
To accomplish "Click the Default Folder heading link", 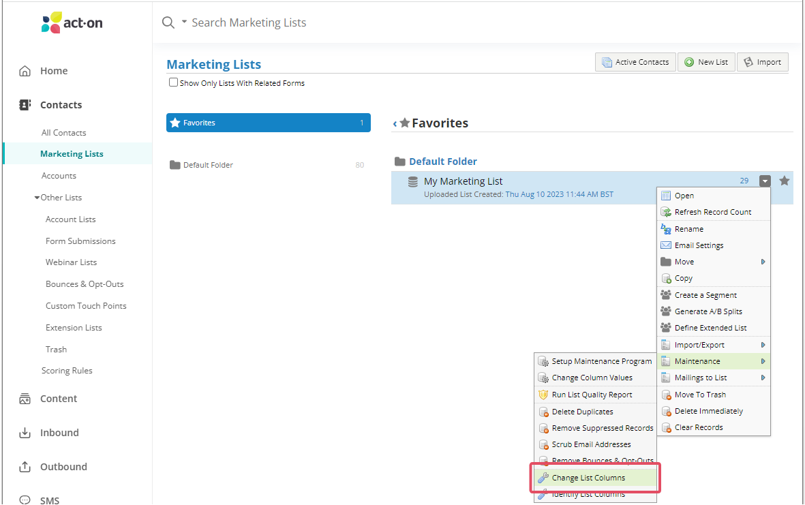I will pyautogui.click(x=443, y=161).
